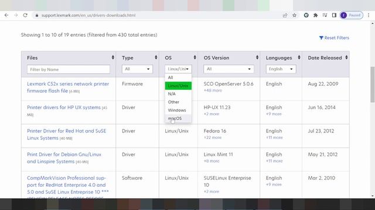Screen dimensions: 375x210
Task: Click the Software type cell
Action: 132,178
